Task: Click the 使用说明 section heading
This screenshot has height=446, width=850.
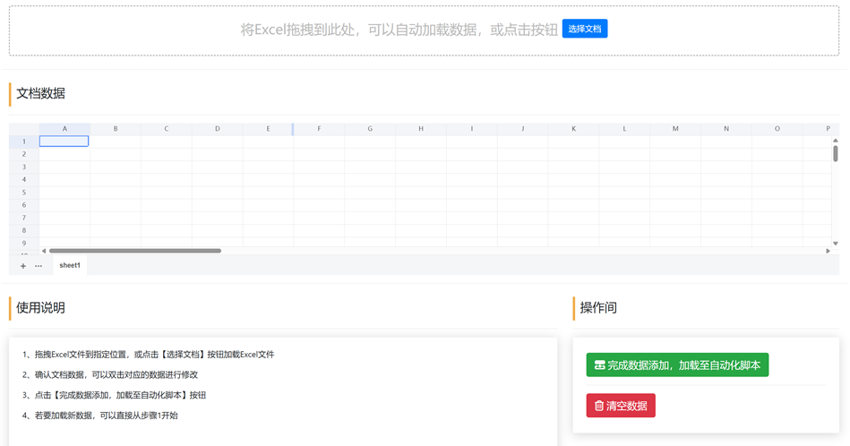Action: 40,308
